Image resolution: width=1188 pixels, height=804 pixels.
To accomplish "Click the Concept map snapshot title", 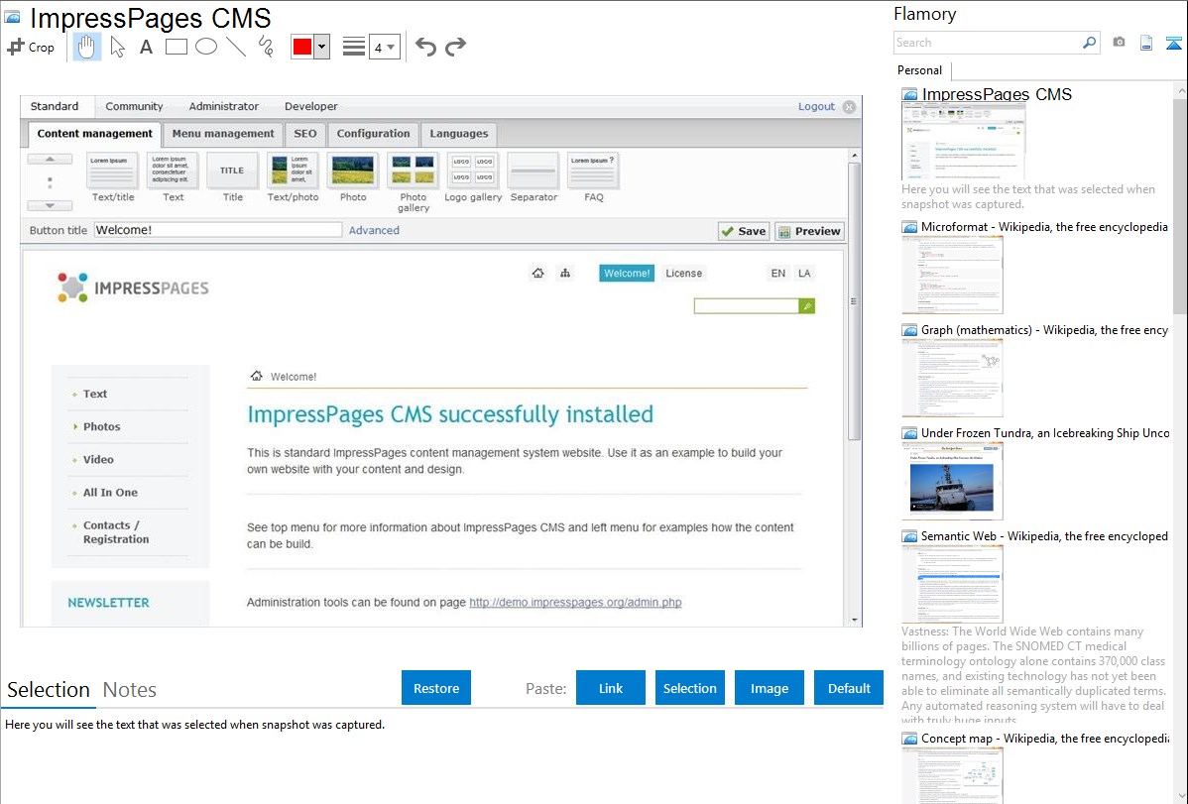I will tap(1044, 739).
